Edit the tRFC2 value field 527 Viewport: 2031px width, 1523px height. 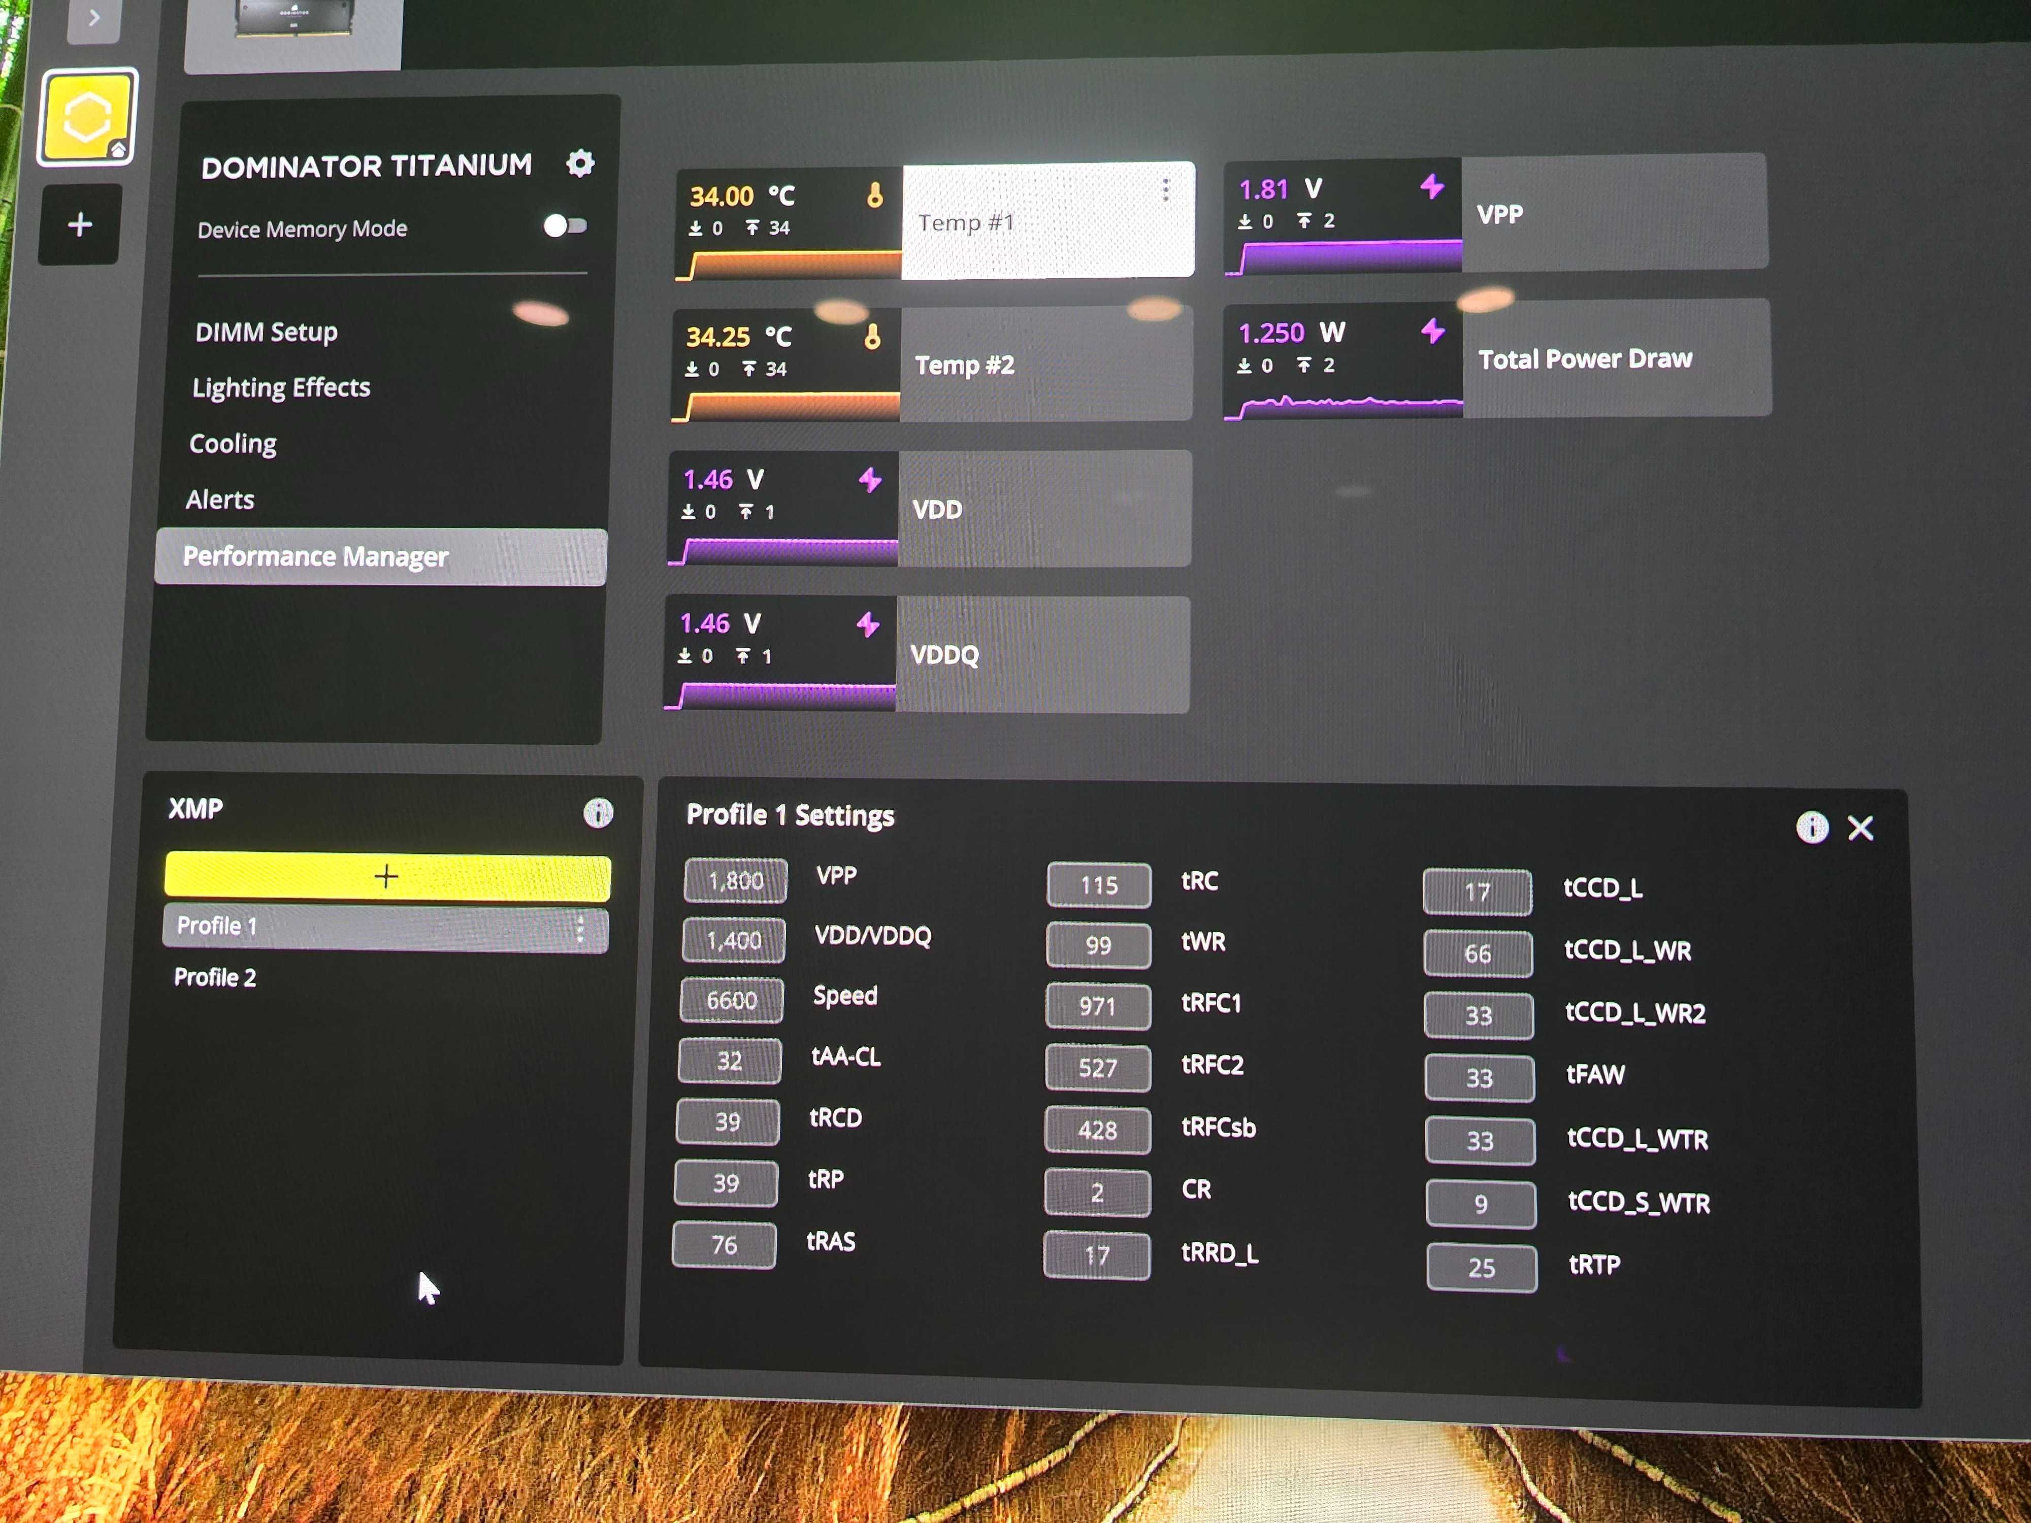(1098, 1068)
